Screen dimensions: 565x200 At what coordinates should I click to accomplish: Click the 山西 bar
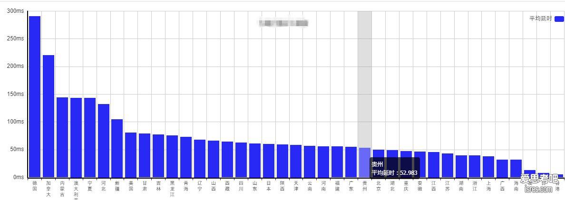pos(214,159)
